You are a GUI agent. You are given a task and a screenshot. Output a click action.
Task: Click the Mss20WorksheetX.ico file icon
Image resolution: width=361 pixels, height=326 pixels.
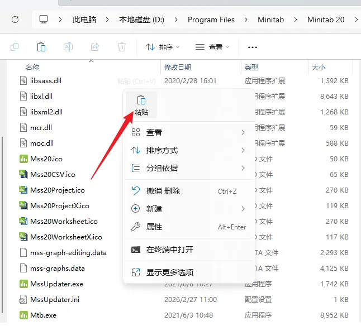tap(23, 237)
